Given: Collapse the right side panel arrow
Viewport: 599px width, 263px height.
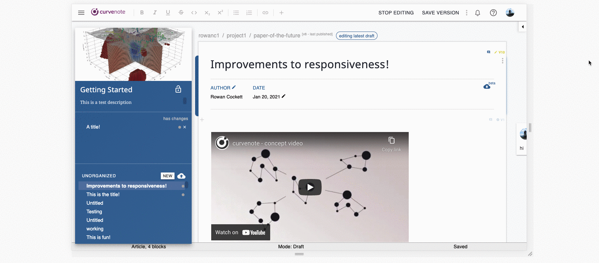Looking at the screenshot, I should (x=523, y=27).
